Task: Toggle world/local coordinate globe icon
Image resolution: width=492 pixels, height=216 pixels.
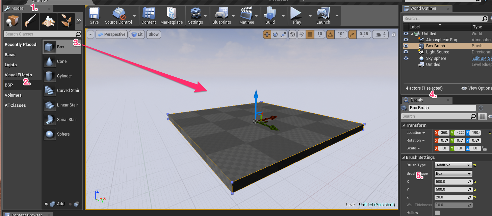Action: click(x=293, y=34)
